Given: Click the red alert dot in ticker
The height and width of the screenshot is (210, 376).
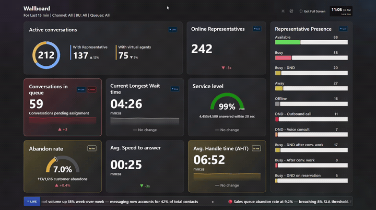Looking at the screenshot, I should (230, 202).
